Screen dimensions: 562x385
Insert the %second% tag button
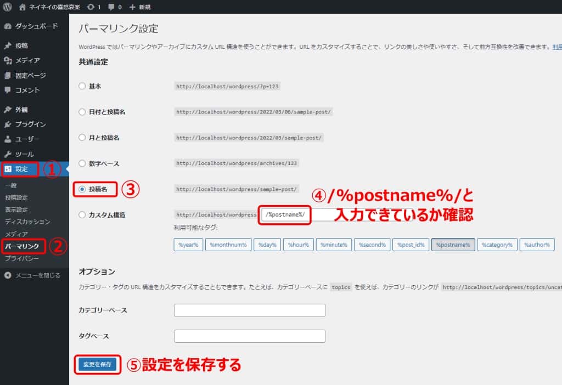pyautogui.click(x=372, y=245)
